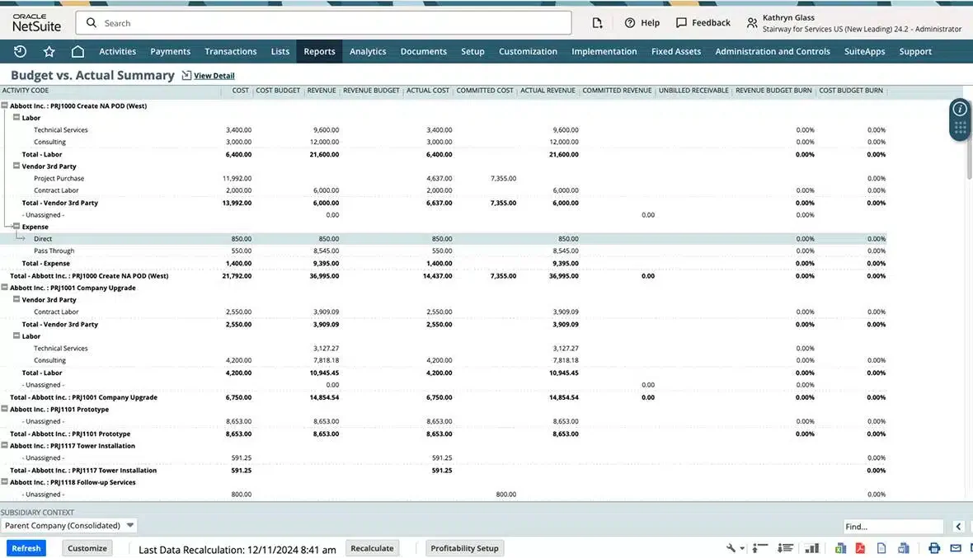
Task: Click the Recalculate button
Action: (372, 548)
